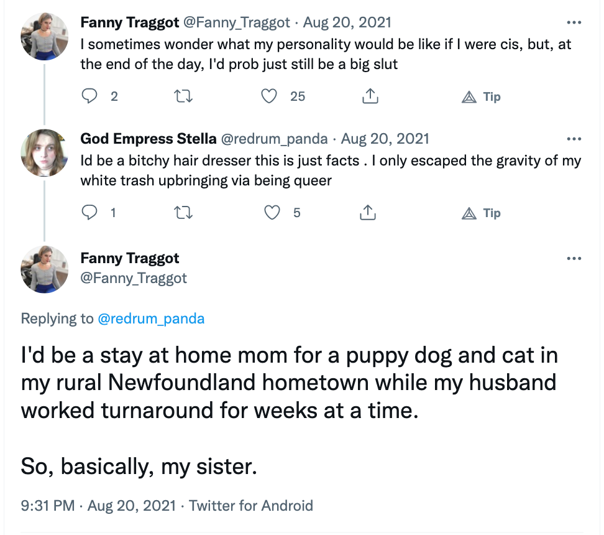View Fanny Traggot's avatar on top tweet

[44, 36]
